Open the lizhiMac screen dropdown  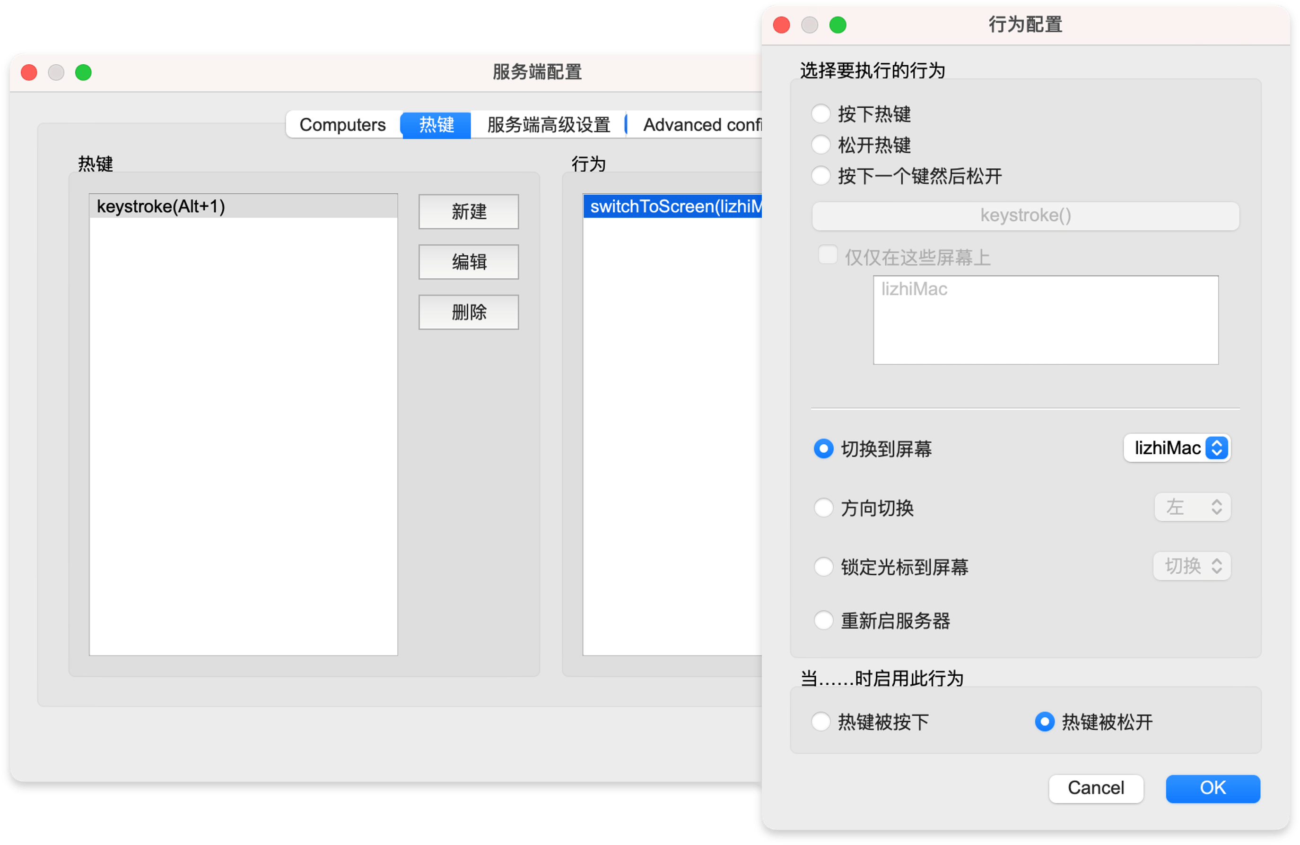click(x=1176, y=448)
